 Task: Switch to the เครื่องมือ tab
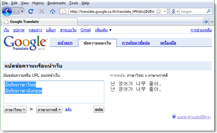[x=168, y=43]
